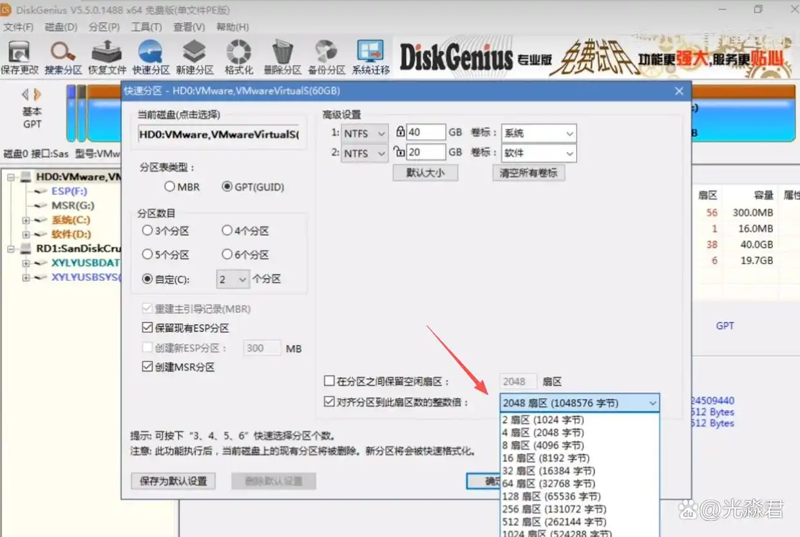Click the 保存为默认设置 button

click(x=173, y=481)
